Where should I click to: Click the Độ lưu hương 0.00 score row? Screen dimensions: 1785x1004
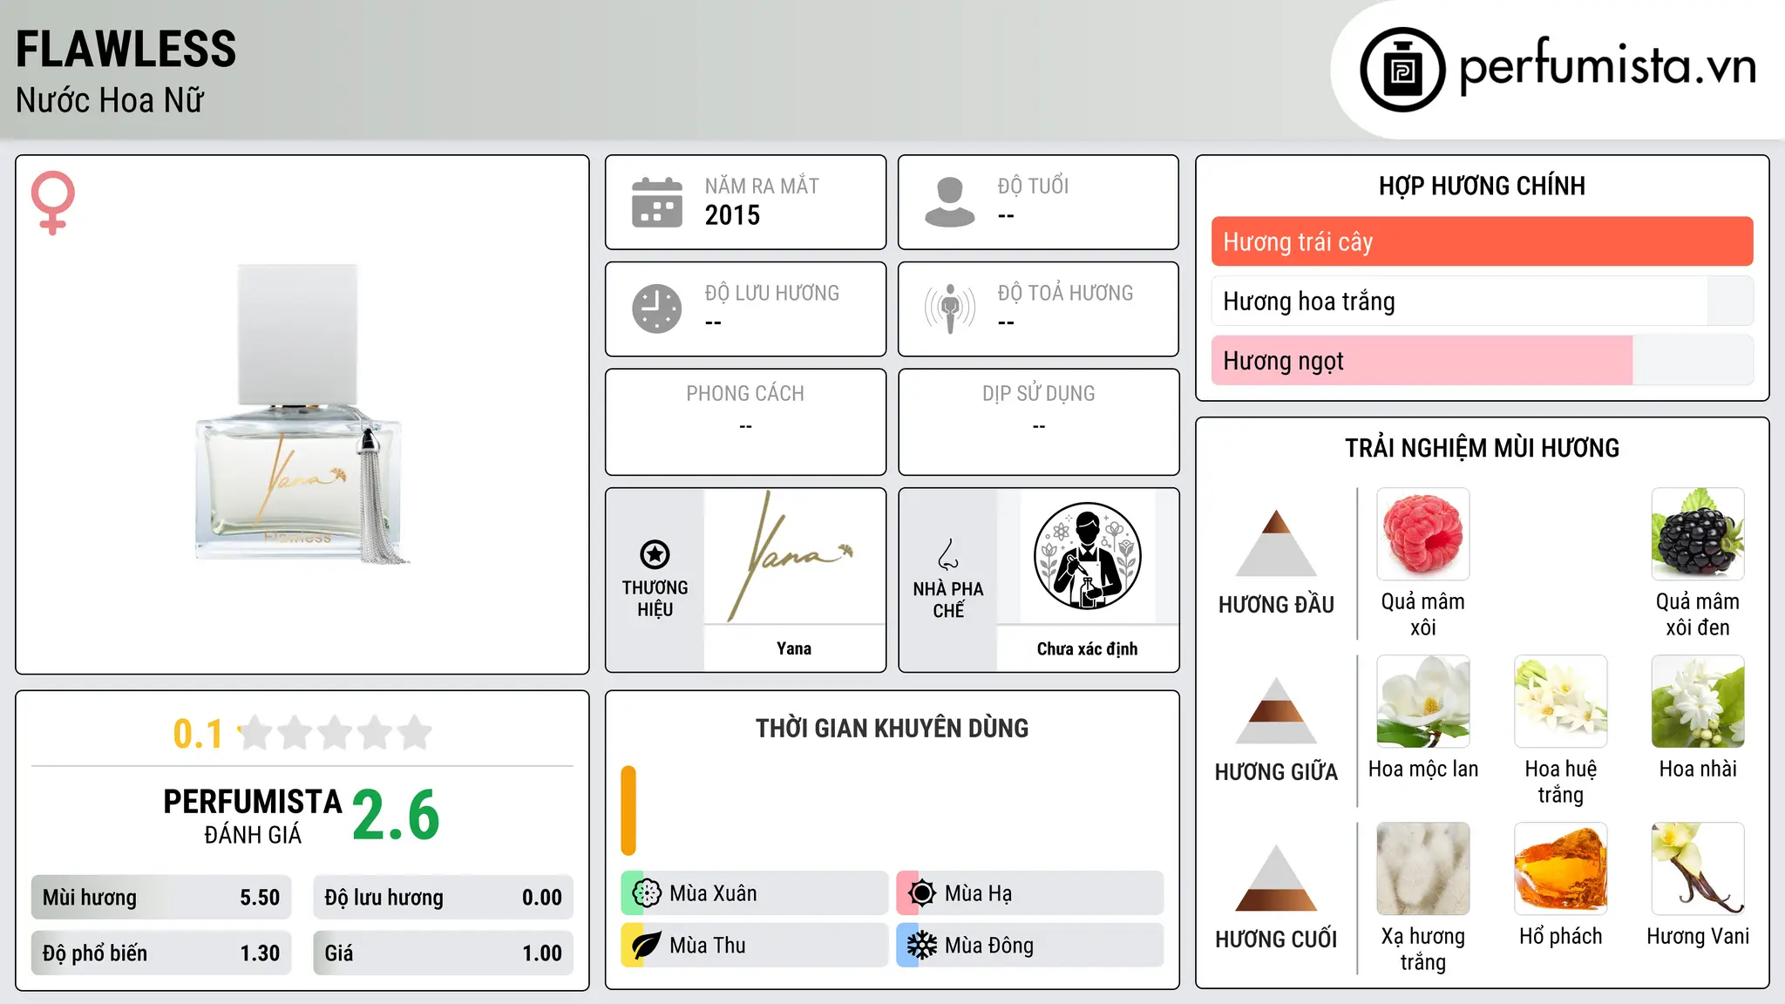[x=444, y=898]
